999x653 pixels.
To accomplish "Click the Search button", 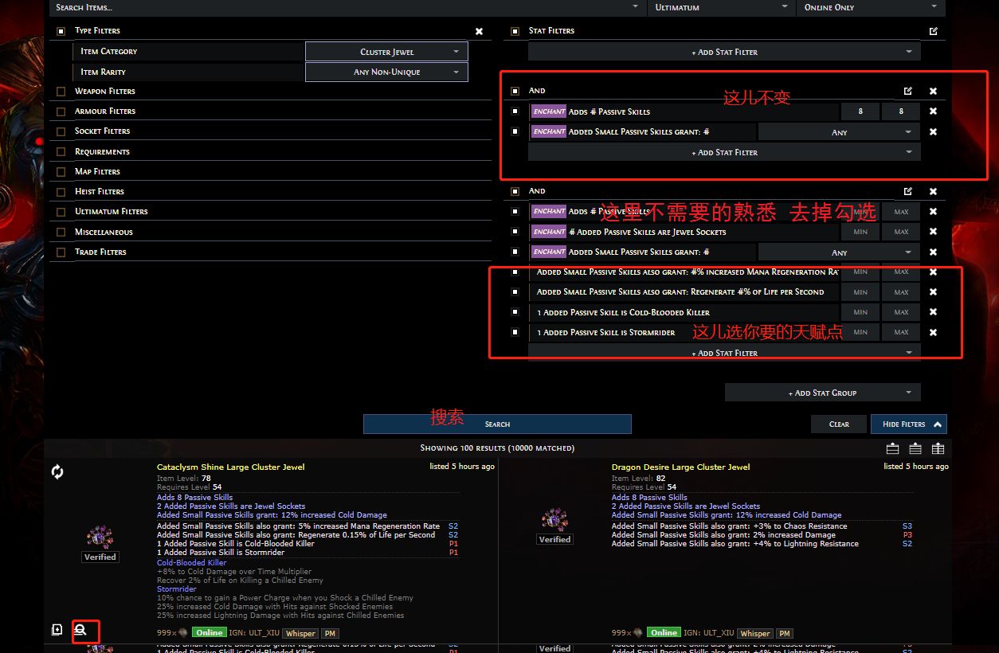I will [497, 424].
